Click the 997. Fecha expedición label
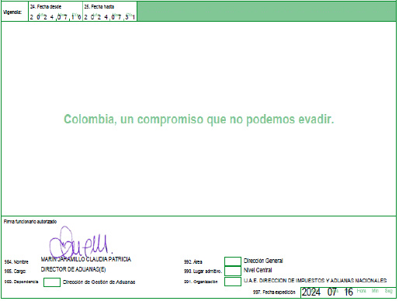 coord(274,292)
